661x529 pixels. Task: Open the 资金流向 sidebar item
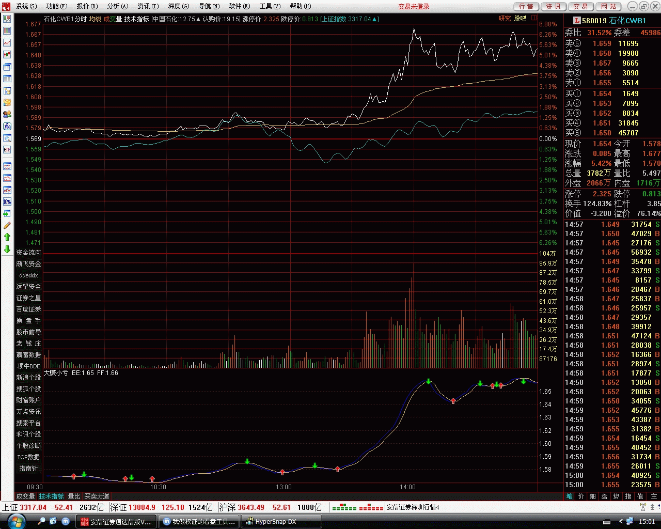click(28, 253)
